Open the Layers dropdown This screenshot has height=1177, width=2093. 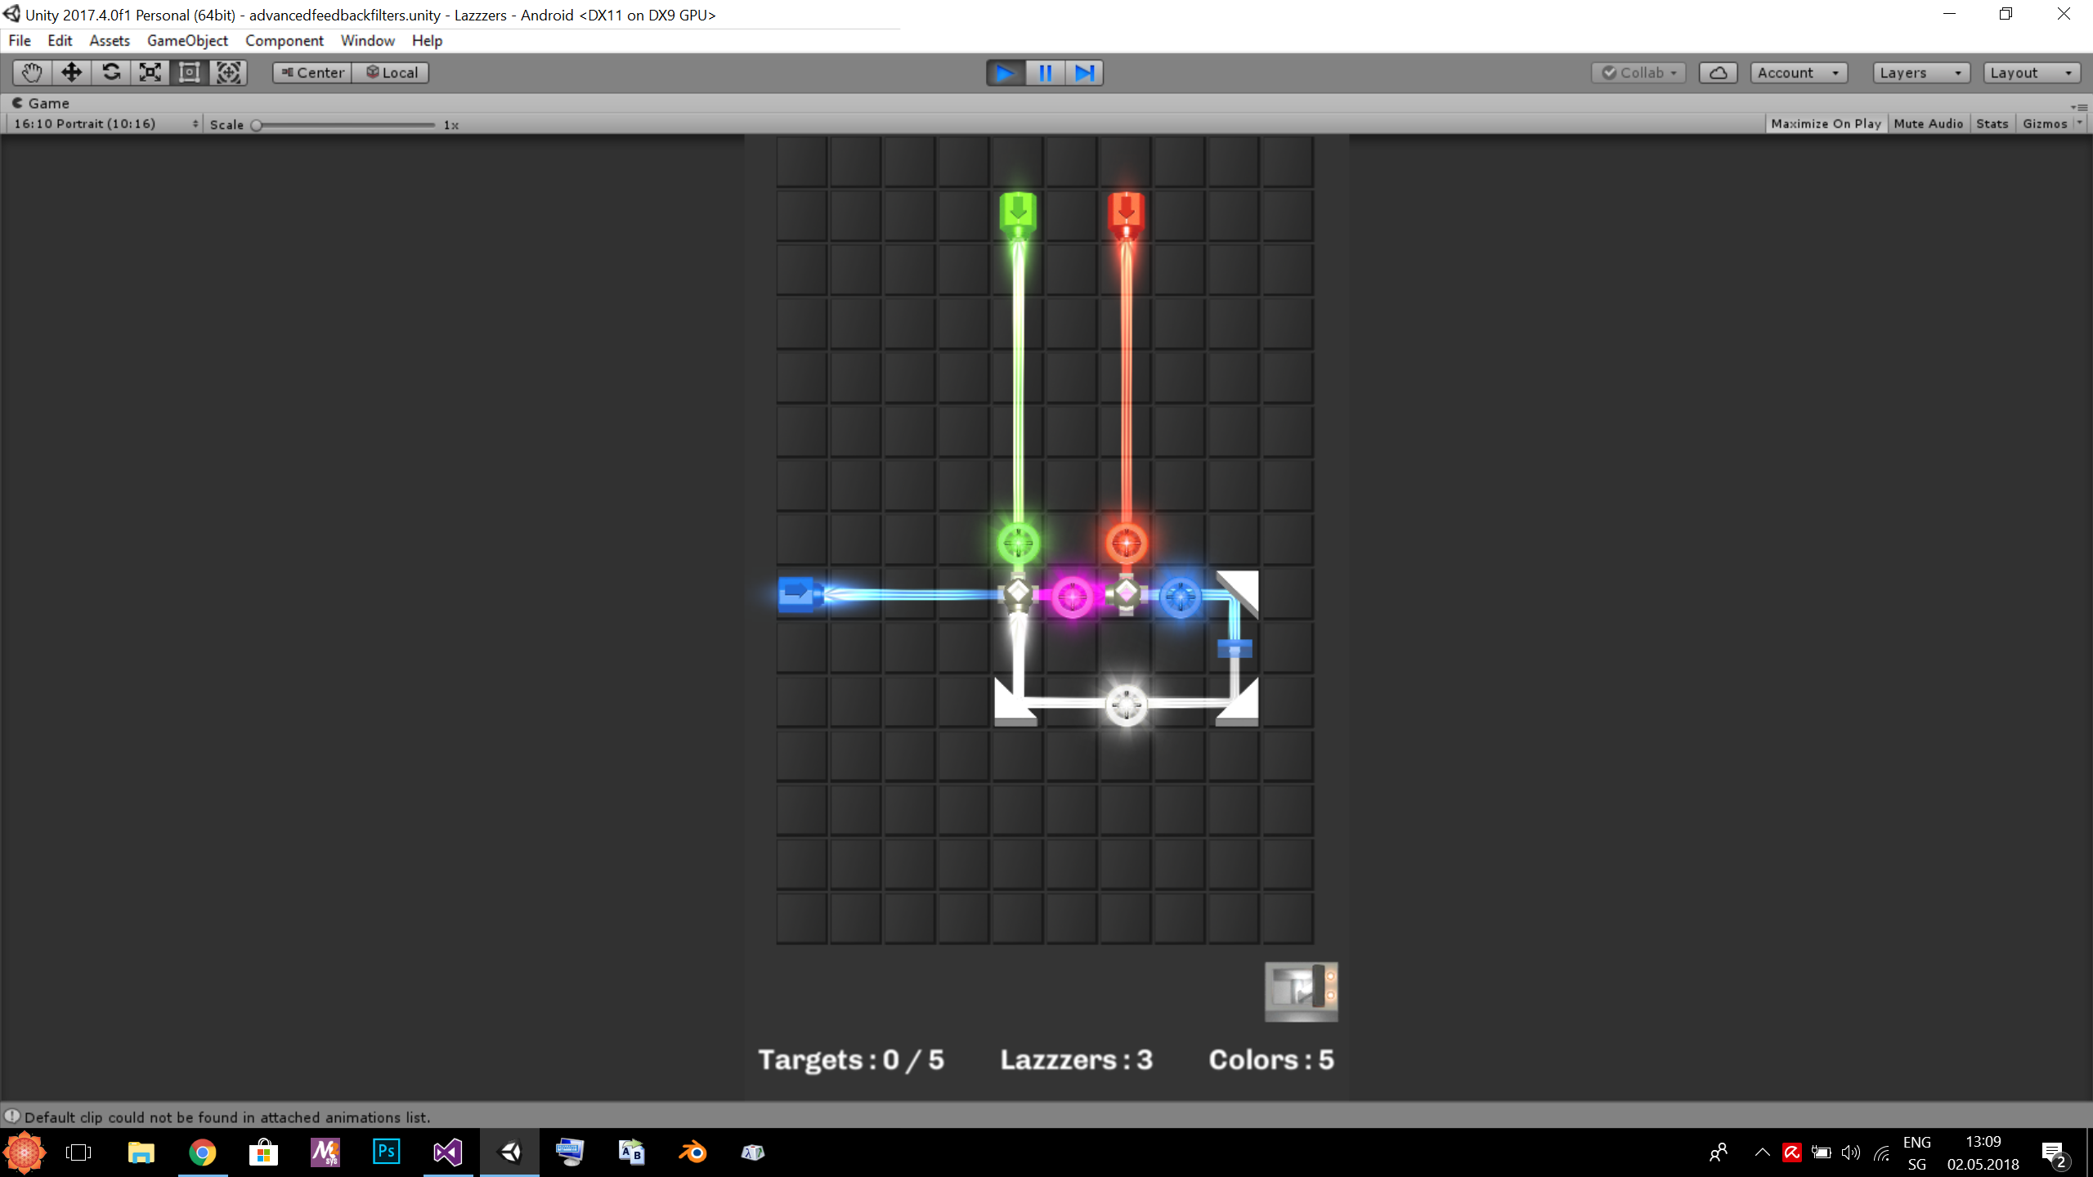(1920, 73)
